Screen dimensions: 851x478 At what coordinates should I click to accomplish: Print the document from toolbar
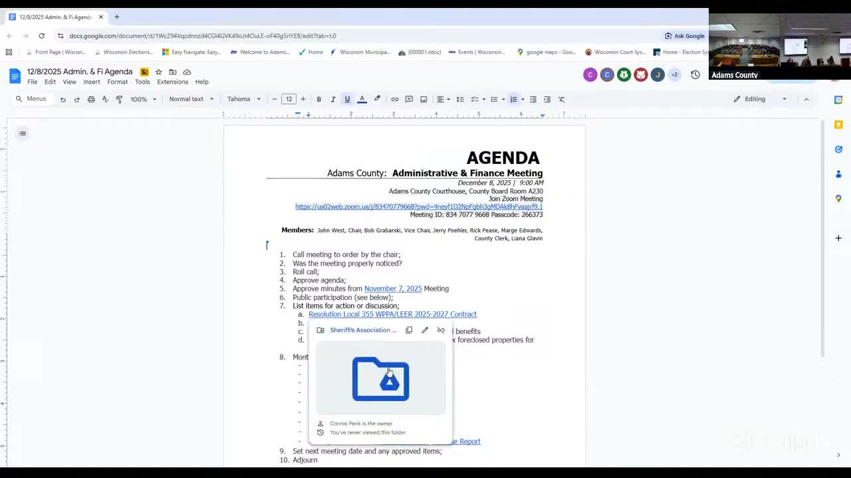point(91,100)
